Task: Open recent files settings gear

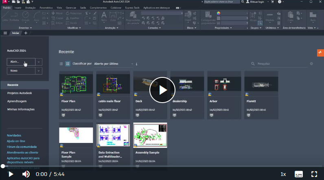Action: click(311, 64)
